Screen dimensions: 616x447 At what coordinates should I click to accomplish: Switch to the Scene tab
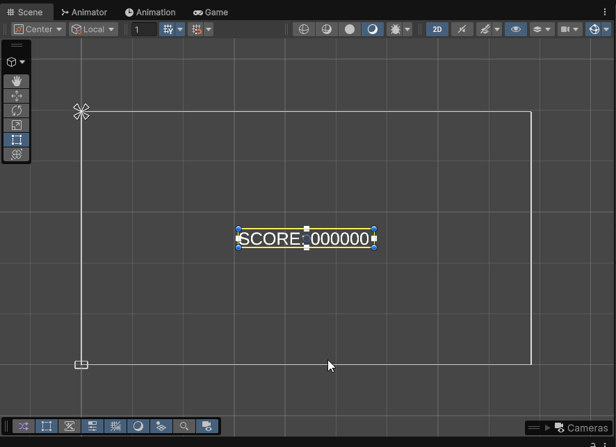pyautogui.click(x=25, y=13)
